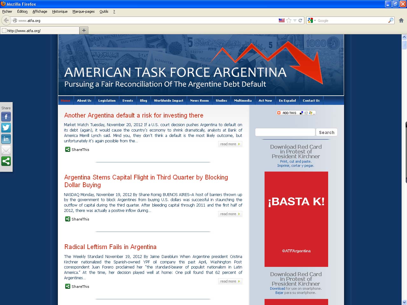Viewport: 407px width, 305px height.
Task: Click the American Task Force Argentina banner
Action: (201, 65)
